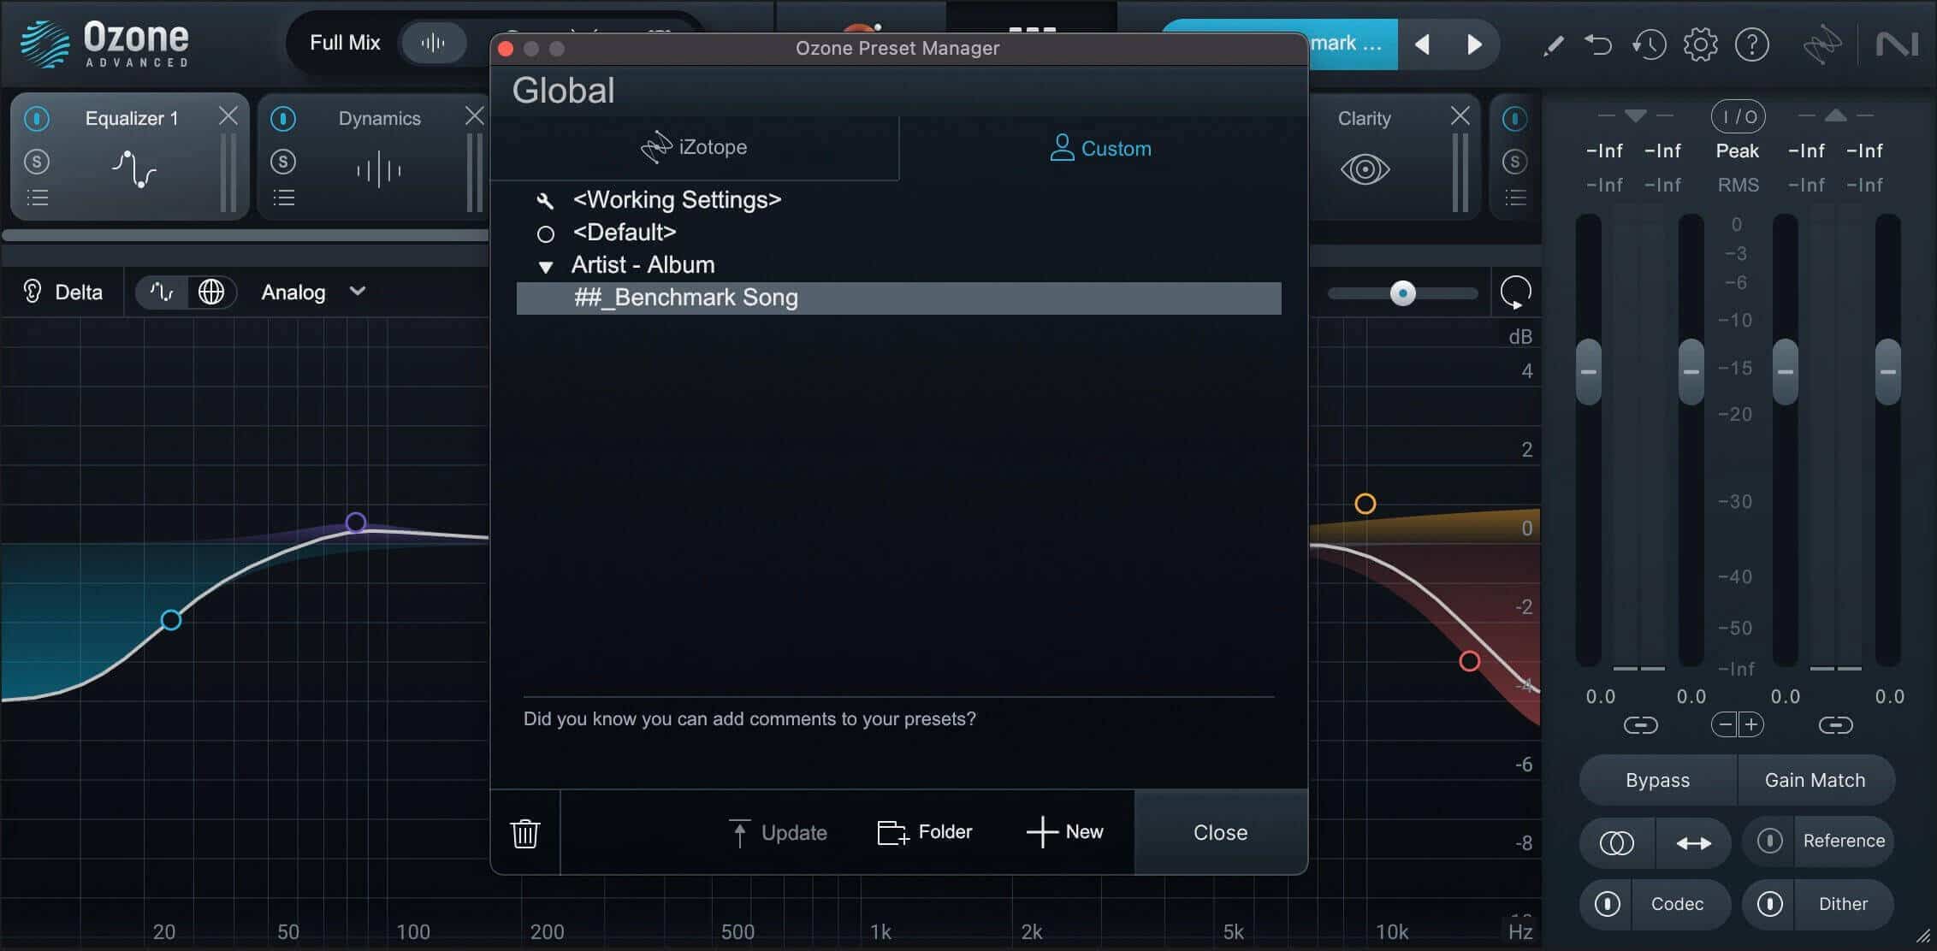Image resolution: width=1937 pixels, height=951 pixels.
Task: Add a preset folder with the Folder button
Action: [925, 831]
